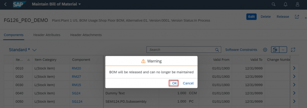This screenshot has width=307, height=108.
Task: Open the dropdown arrow beside the paste icon
Action: [283, 50]
